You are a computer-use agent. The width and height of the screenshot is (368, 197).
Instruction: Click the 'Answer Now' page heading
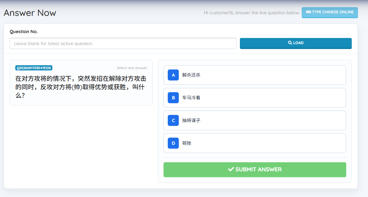click(30, 13)
